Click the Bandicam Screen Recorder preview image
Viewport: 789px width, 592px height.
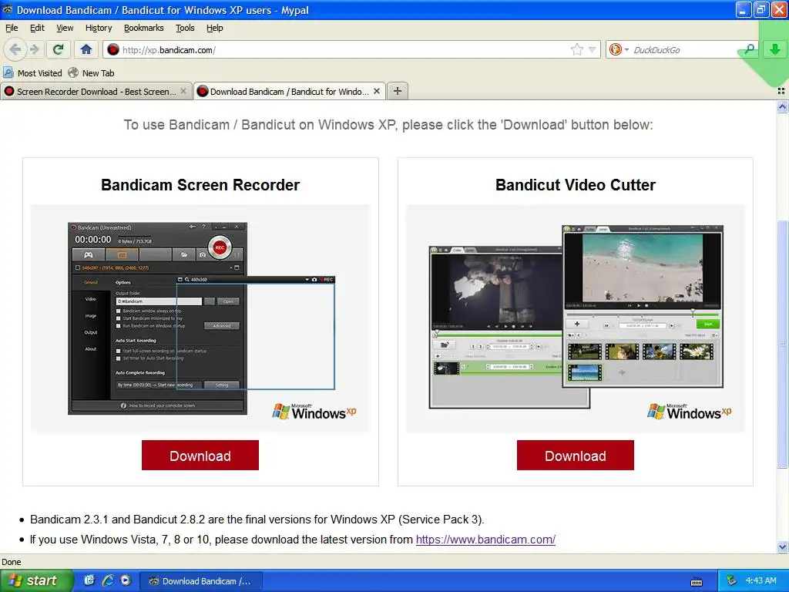point(200,318)
